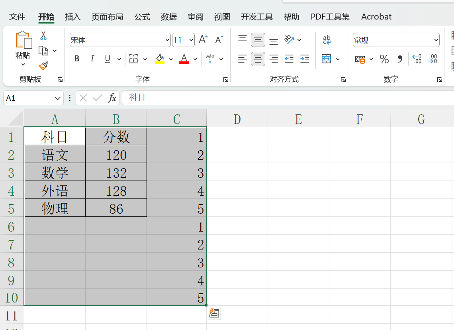Screen dimensions: 454x330
Task: Toggle Align Left
Action: (x=243, y=59)
